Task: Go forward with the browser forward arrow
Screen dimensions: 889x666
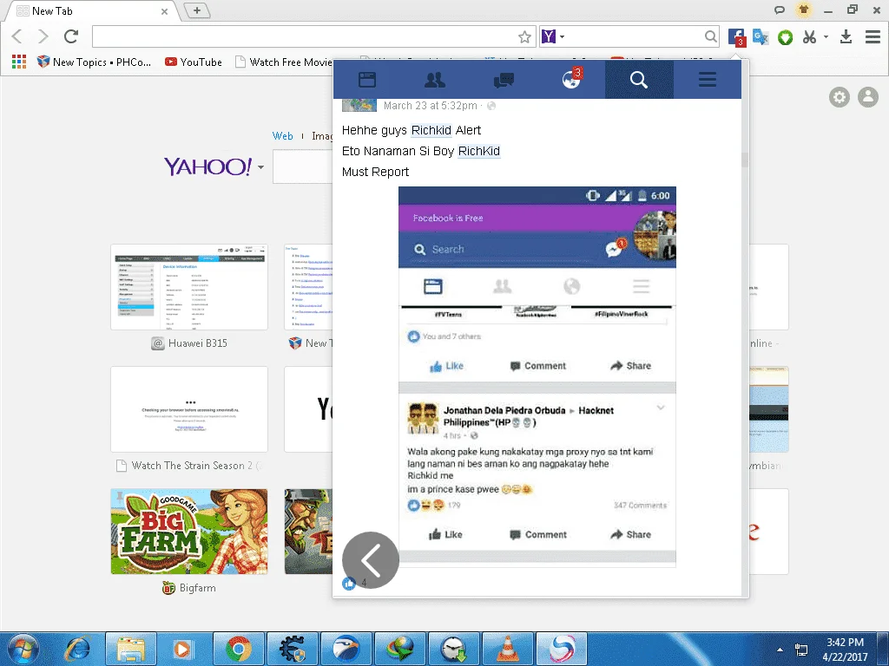Action: [x=43, y=36]
